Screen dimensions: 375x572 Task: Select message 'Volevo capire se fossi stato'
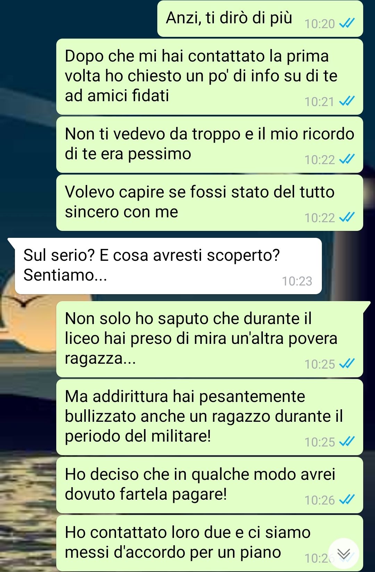(x=210, y=203)
